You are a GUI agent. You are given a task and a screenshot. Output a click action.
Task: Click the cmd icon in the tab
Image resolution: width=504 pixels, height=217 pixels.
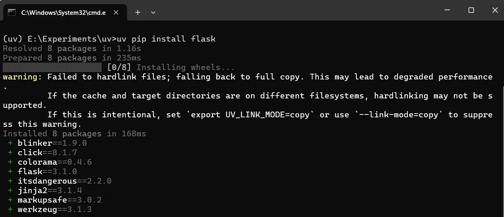12,12
